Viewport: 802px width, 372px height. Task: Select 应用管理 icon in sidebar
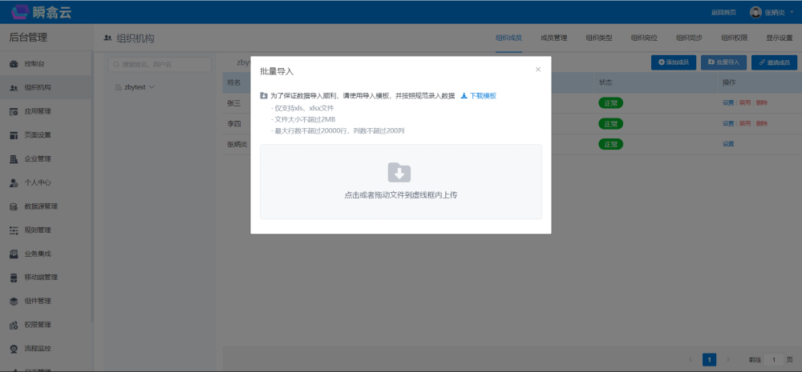pos(14,111)
